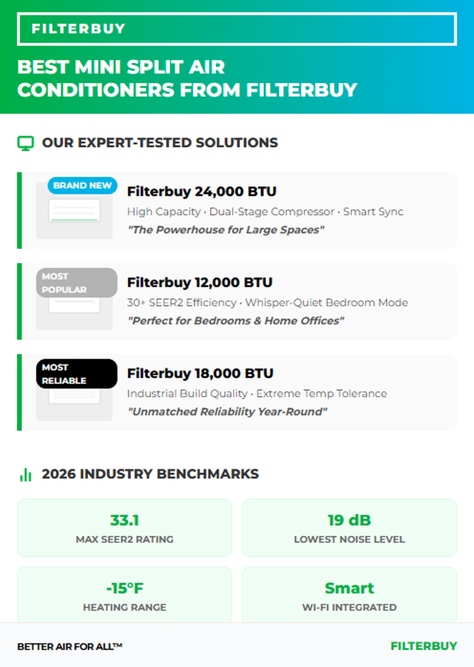The image size is (474, 667).
Task: Click the MOST RELIABLE badge
Action: point(77,374)
